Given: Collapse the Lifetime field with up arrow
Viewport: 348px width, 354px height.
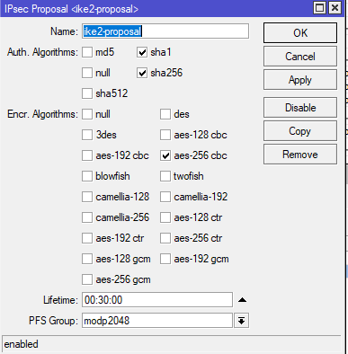Looking at the screenshot, I should click(x=242, y=300).
